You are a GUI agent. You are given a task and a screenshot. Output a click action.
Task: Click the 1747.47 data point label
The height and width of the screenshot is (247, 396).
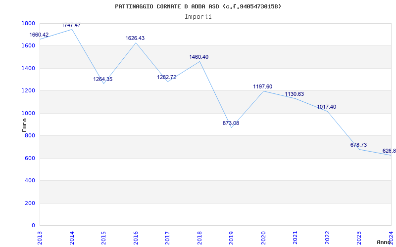click(71, 25)
